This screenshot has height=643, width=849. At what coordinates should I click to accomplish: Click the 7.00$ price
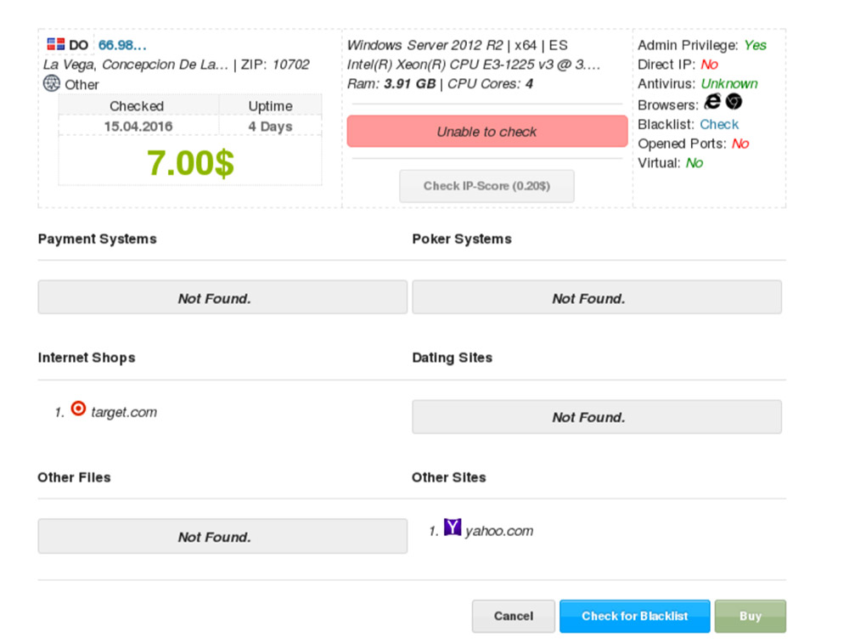pos(190,162)
